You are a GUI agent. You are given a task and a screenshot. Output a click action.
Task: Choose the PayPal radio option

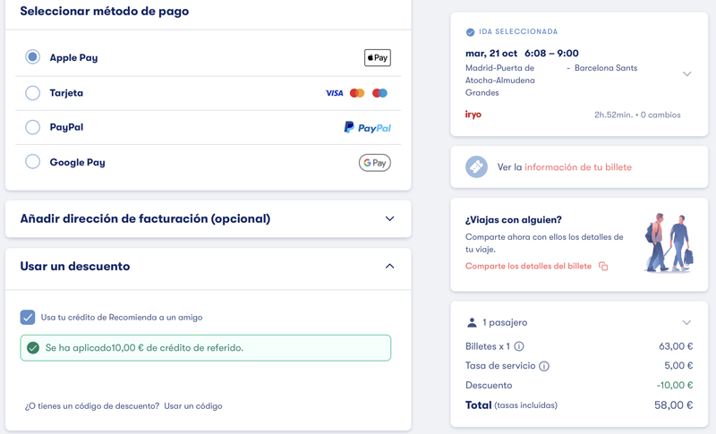(x=32, y=127)
